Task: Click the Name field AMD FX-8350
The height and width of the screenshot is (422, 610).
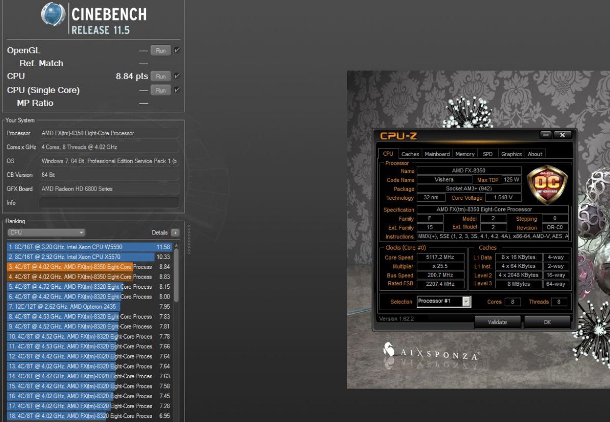Action: click(x=469, y=171)
